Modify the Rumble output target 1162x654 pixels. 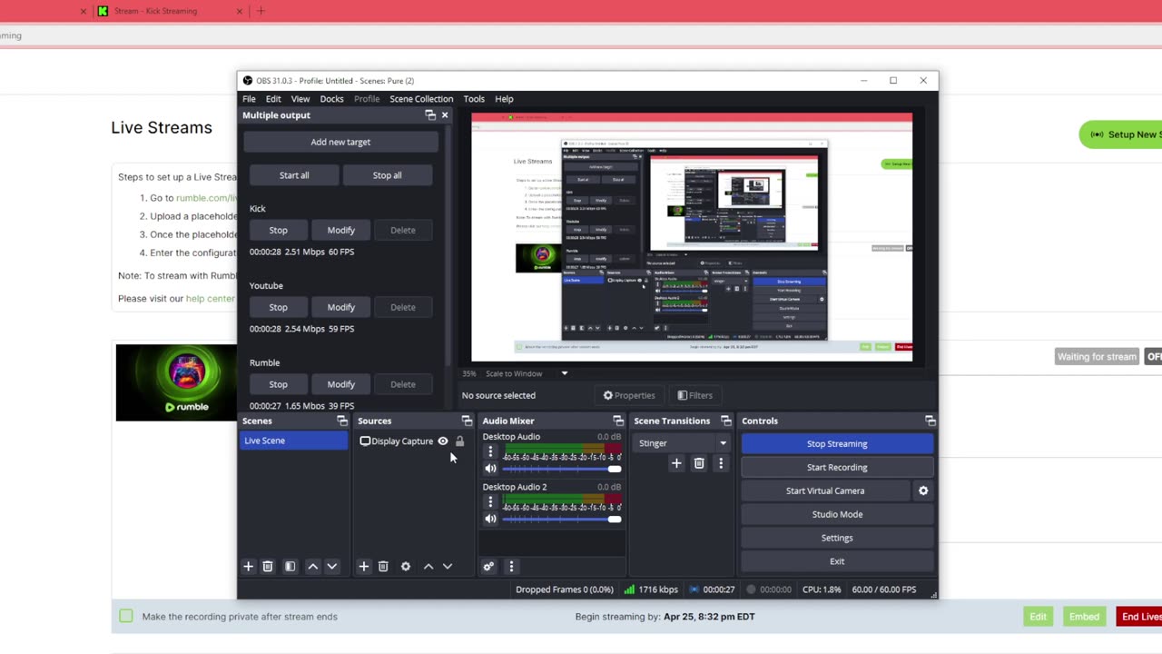340,384
